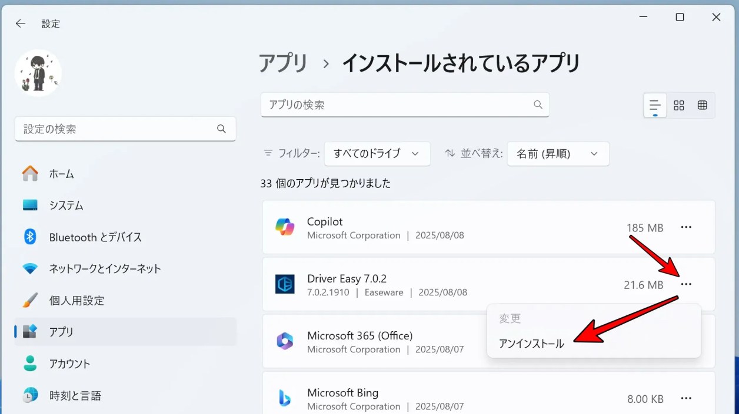The height and width of the screenshot is (414, 739).
Task: Open more options for Driver Easy 7.0.2
Action: tap(686, 284)
